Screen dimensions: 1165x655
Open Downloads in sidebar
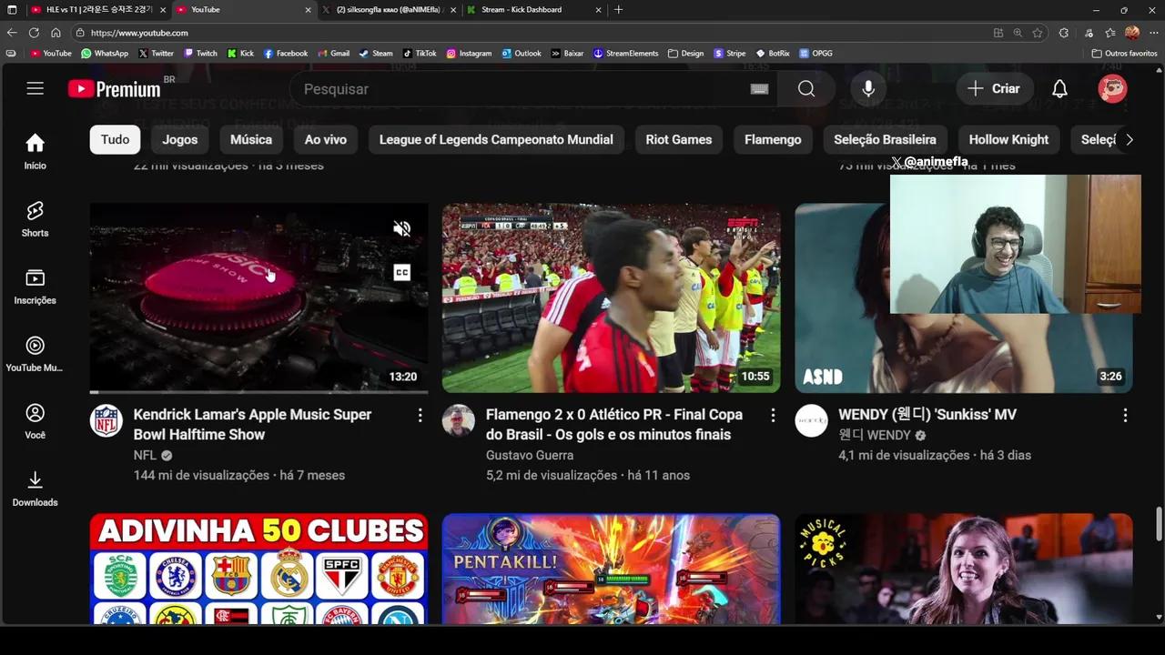35,489
